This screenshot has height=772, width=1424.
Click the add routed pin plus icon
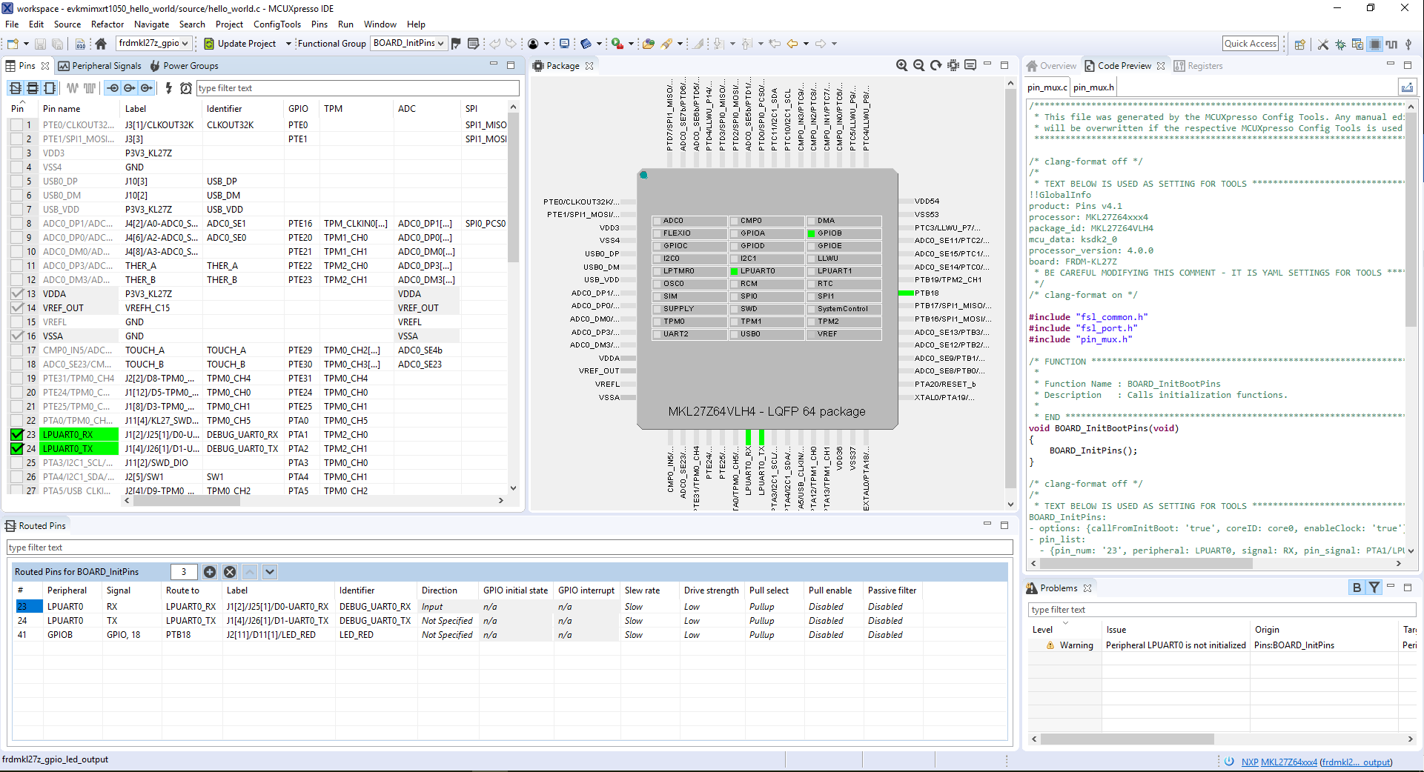click(210, 572)
